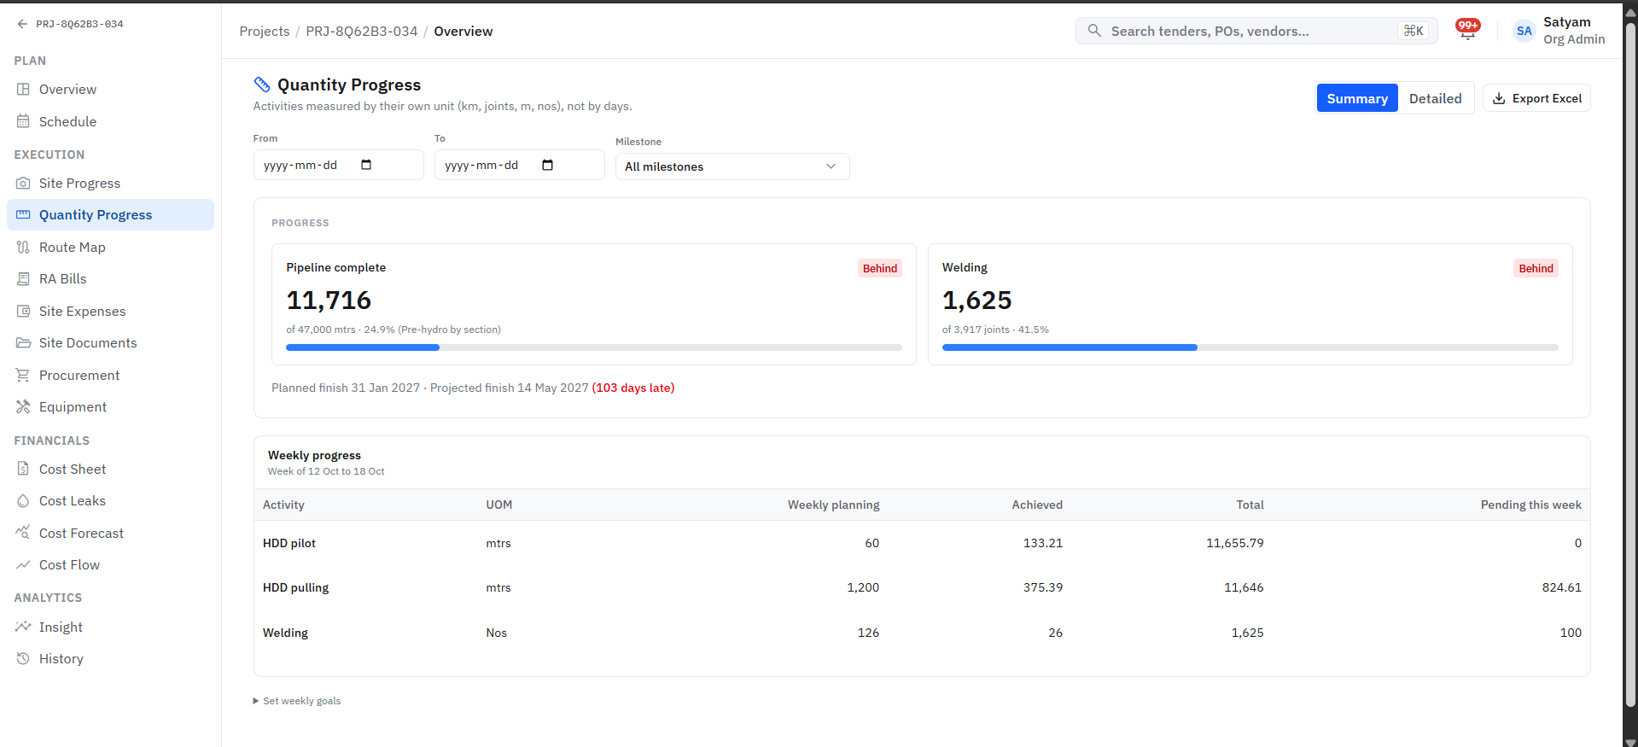The width and height of the screenshot is (1638, 747).
Task: Click the Cost Sheet icon
Action: click(x=23, y=469)
